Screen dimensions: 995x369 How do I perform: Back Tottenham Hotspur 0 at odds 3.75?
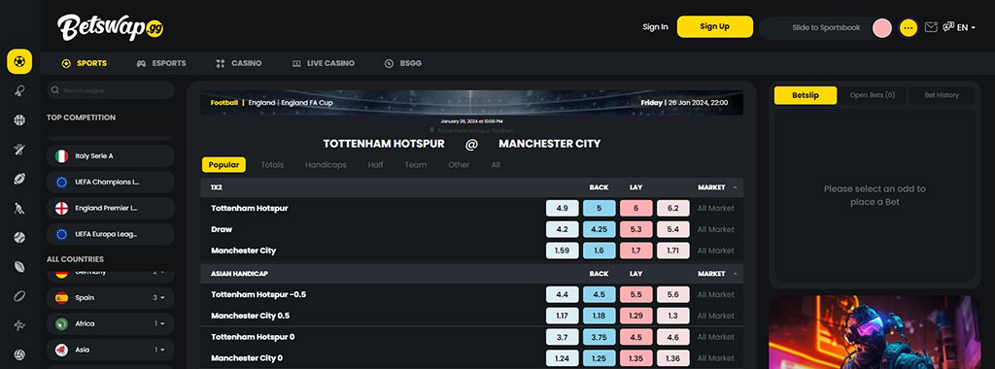pyautogui.click(x=599, y=337)
